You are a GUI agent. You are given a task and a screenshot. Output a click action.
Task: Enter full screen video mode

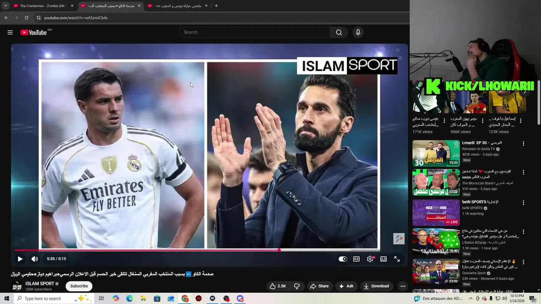click(x=397, y=259)
